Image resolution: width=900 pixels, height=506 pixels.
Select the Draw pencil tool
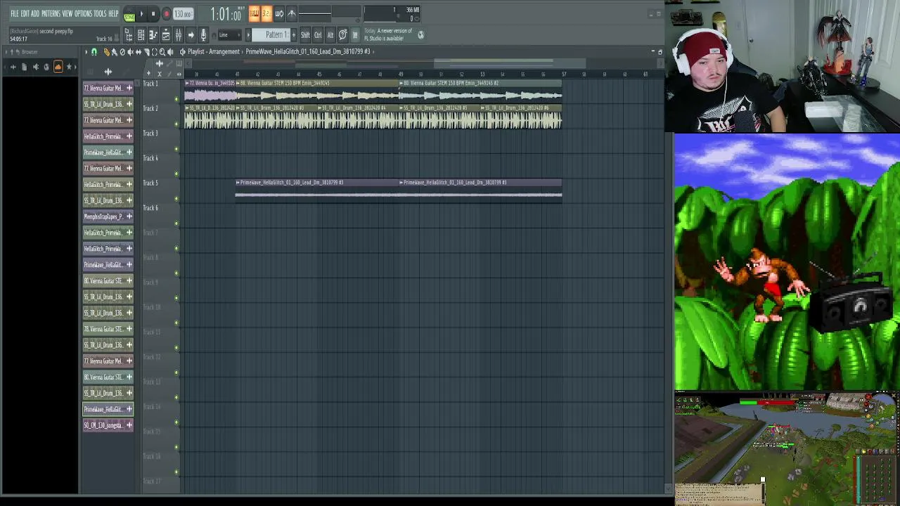pos(107,52)
